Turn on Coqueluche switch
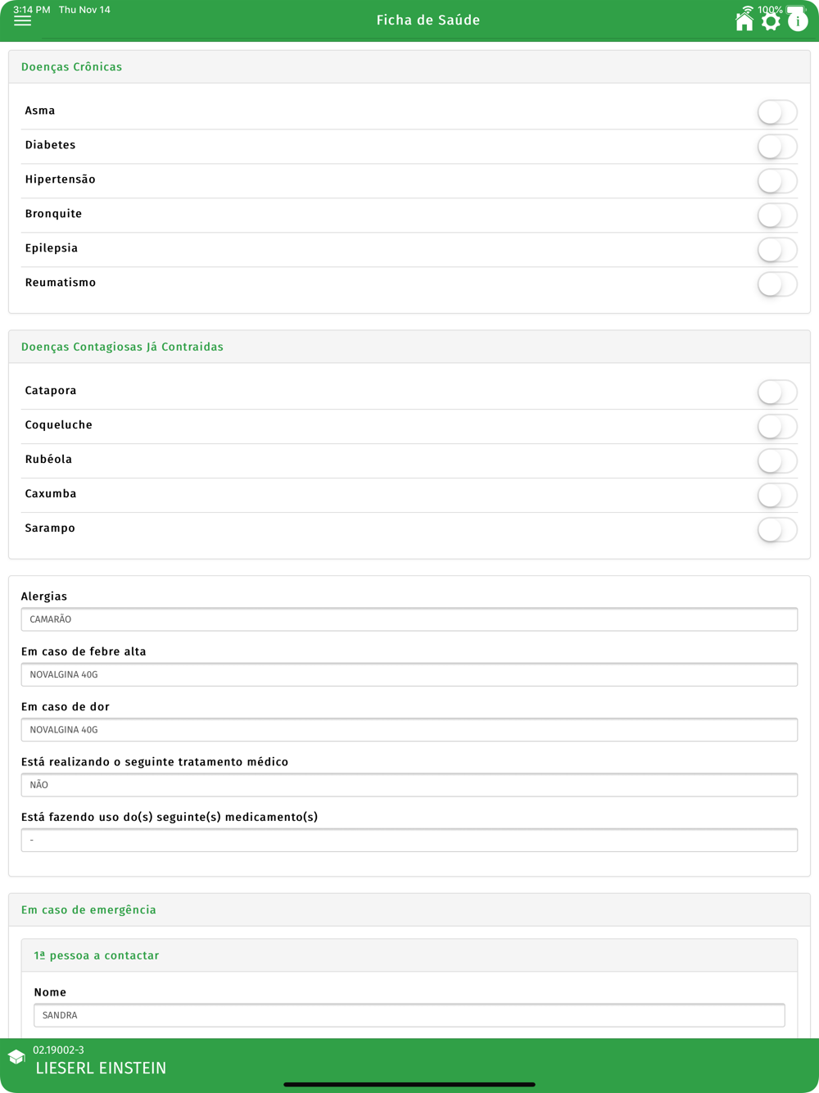The image size is (819, 1093). [776, 426]
